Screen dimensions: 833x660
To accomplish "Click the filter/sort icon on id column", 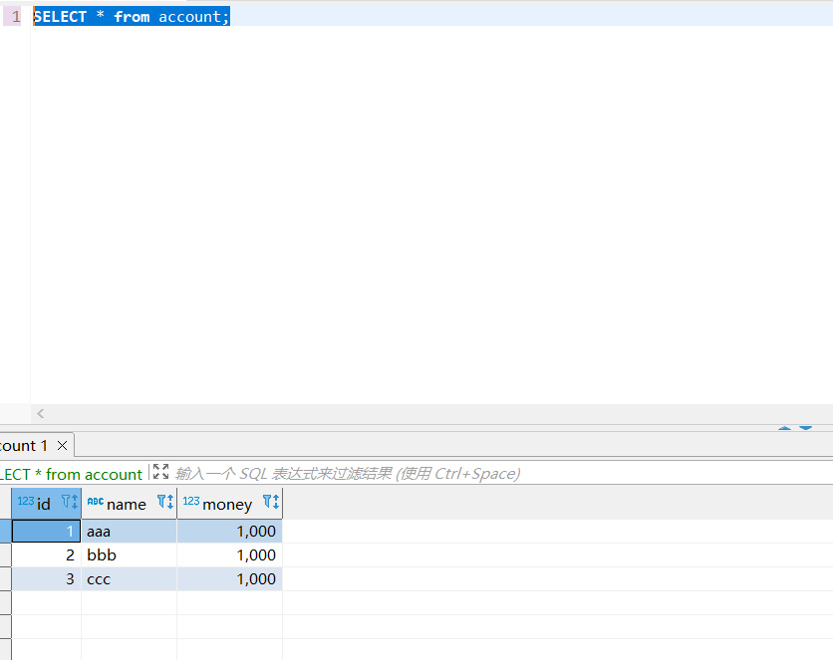I will coord(69,503).
